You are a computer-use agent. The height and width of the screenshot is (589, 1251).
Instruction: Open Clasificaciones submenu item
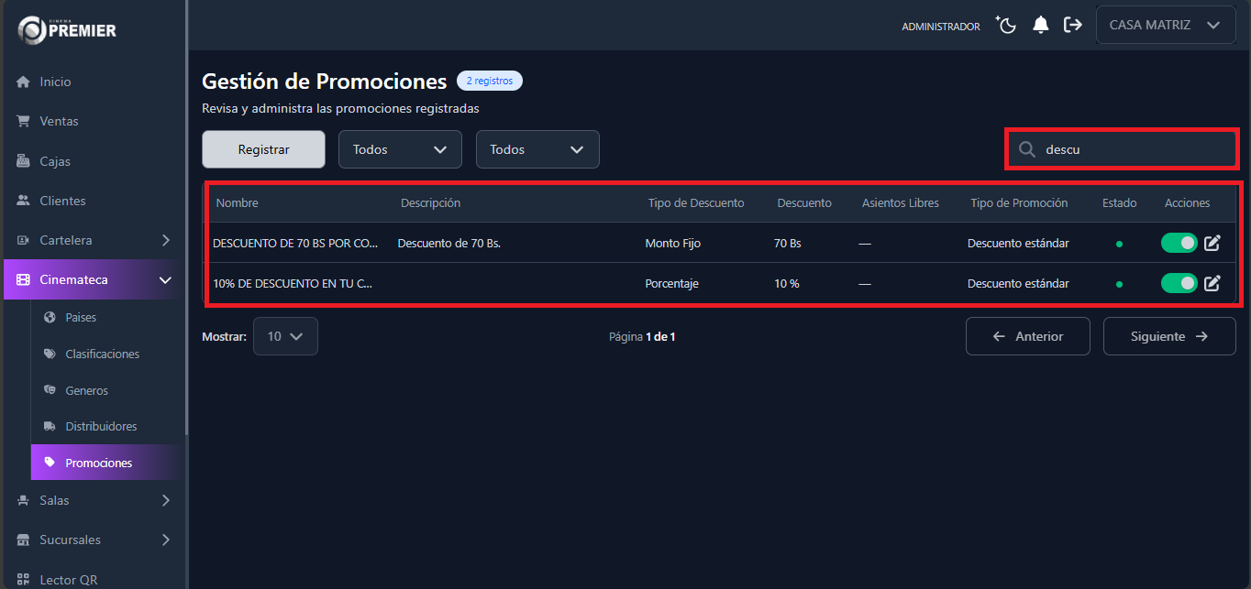click(102, 354)
